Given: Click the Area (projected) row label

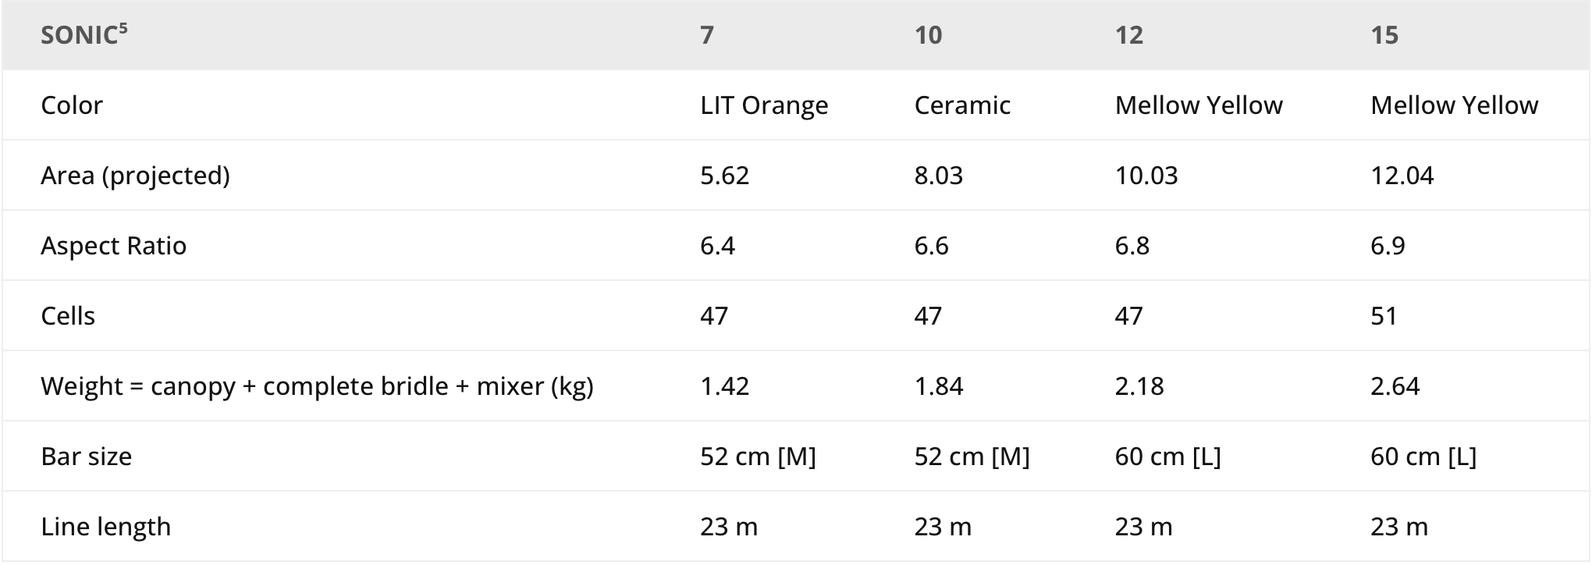Looking at the screenshot, I should click(x=135, y=176).
